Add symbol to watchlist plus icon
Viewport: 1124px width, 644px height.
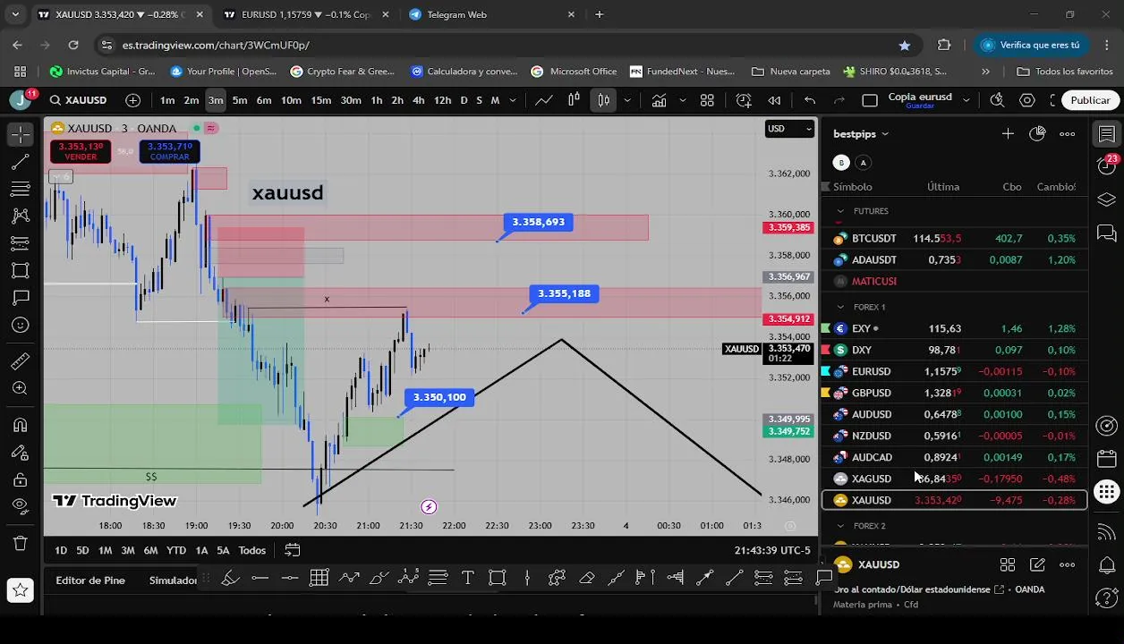coord(1008,134)
